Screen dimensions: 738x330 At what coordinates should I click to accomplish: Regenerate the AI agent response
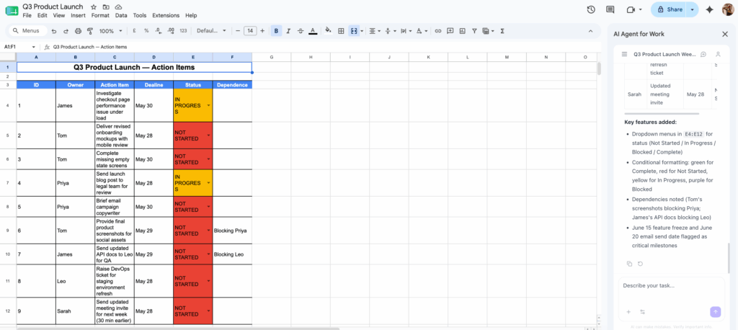(x=640, y=264)
